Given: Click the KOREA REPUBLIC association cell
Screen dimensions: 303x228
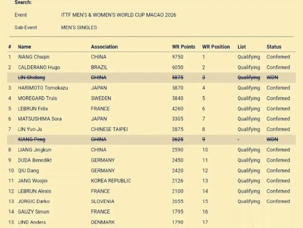Looking at the screenshot, I should (111, 181).
